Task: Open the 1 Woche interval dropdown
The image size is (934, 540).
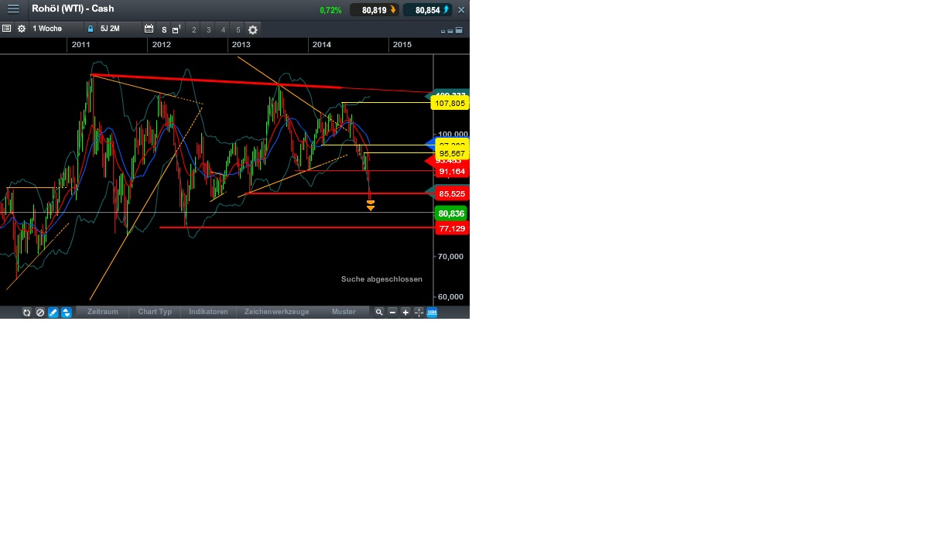Action: click(46, 29)
